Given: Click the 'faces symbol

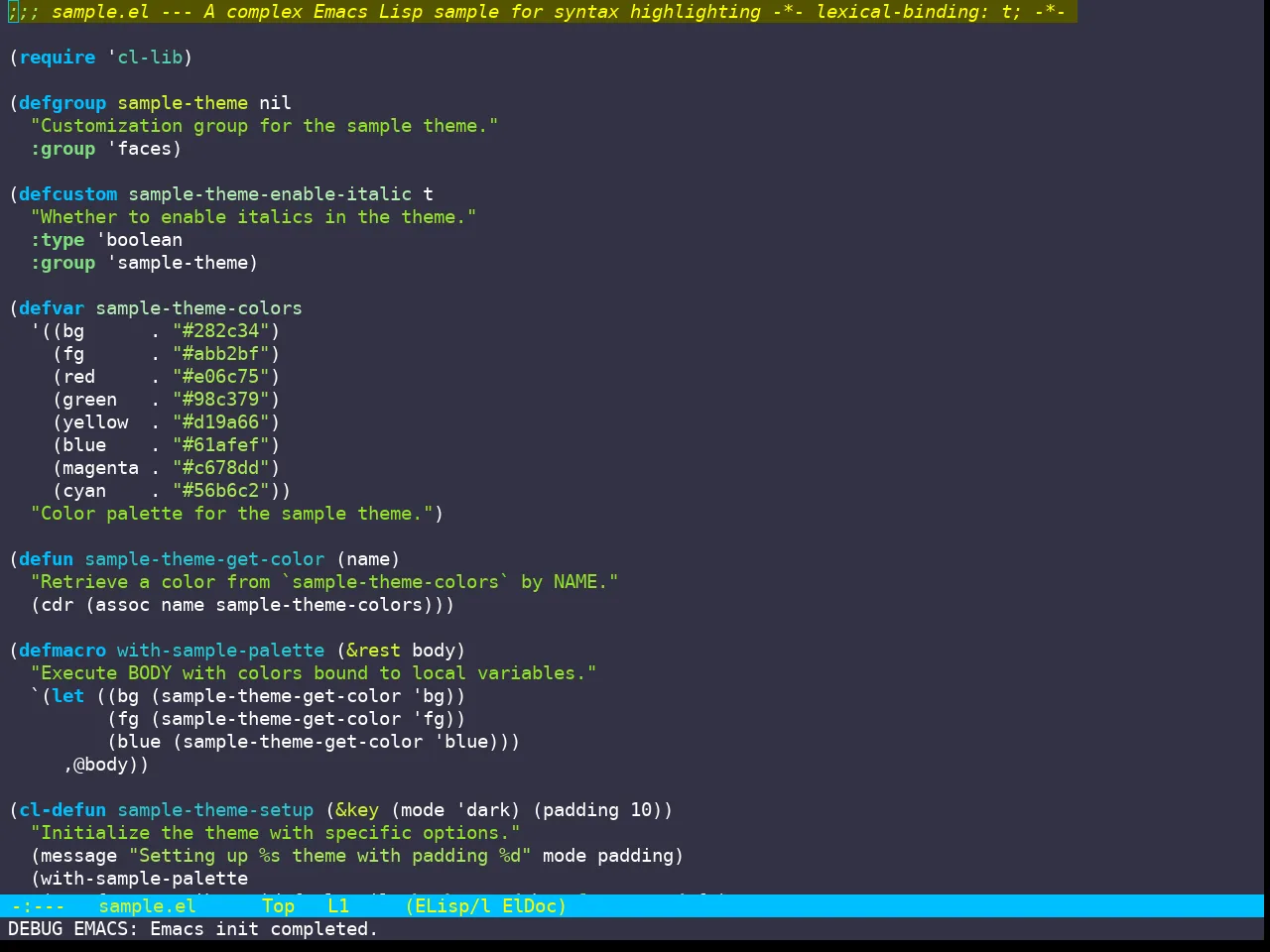Looking at the screenshot, I should click(x=140, y=149).
